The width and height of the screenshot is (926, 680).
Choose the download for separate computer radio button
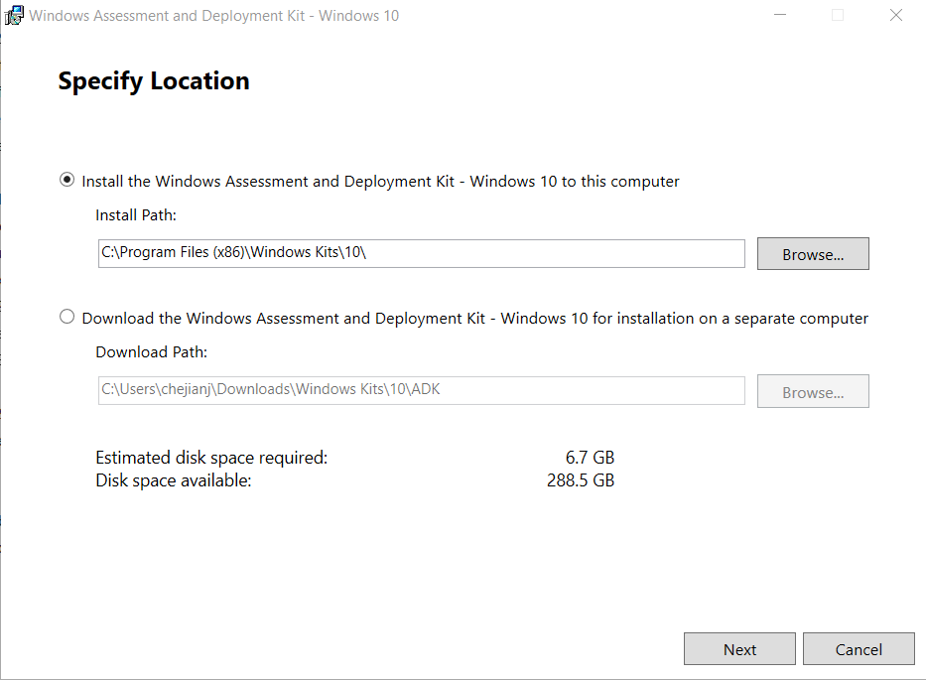(66, 318)
